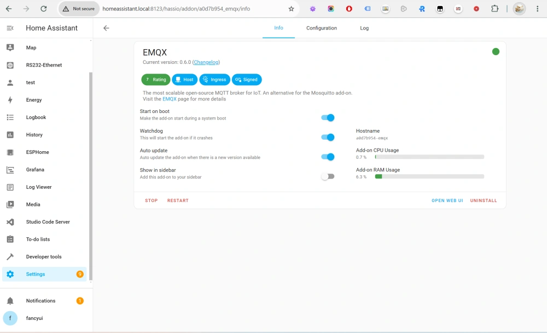Click the browser back arrow

pyautogui.click(x=9, y=9)
